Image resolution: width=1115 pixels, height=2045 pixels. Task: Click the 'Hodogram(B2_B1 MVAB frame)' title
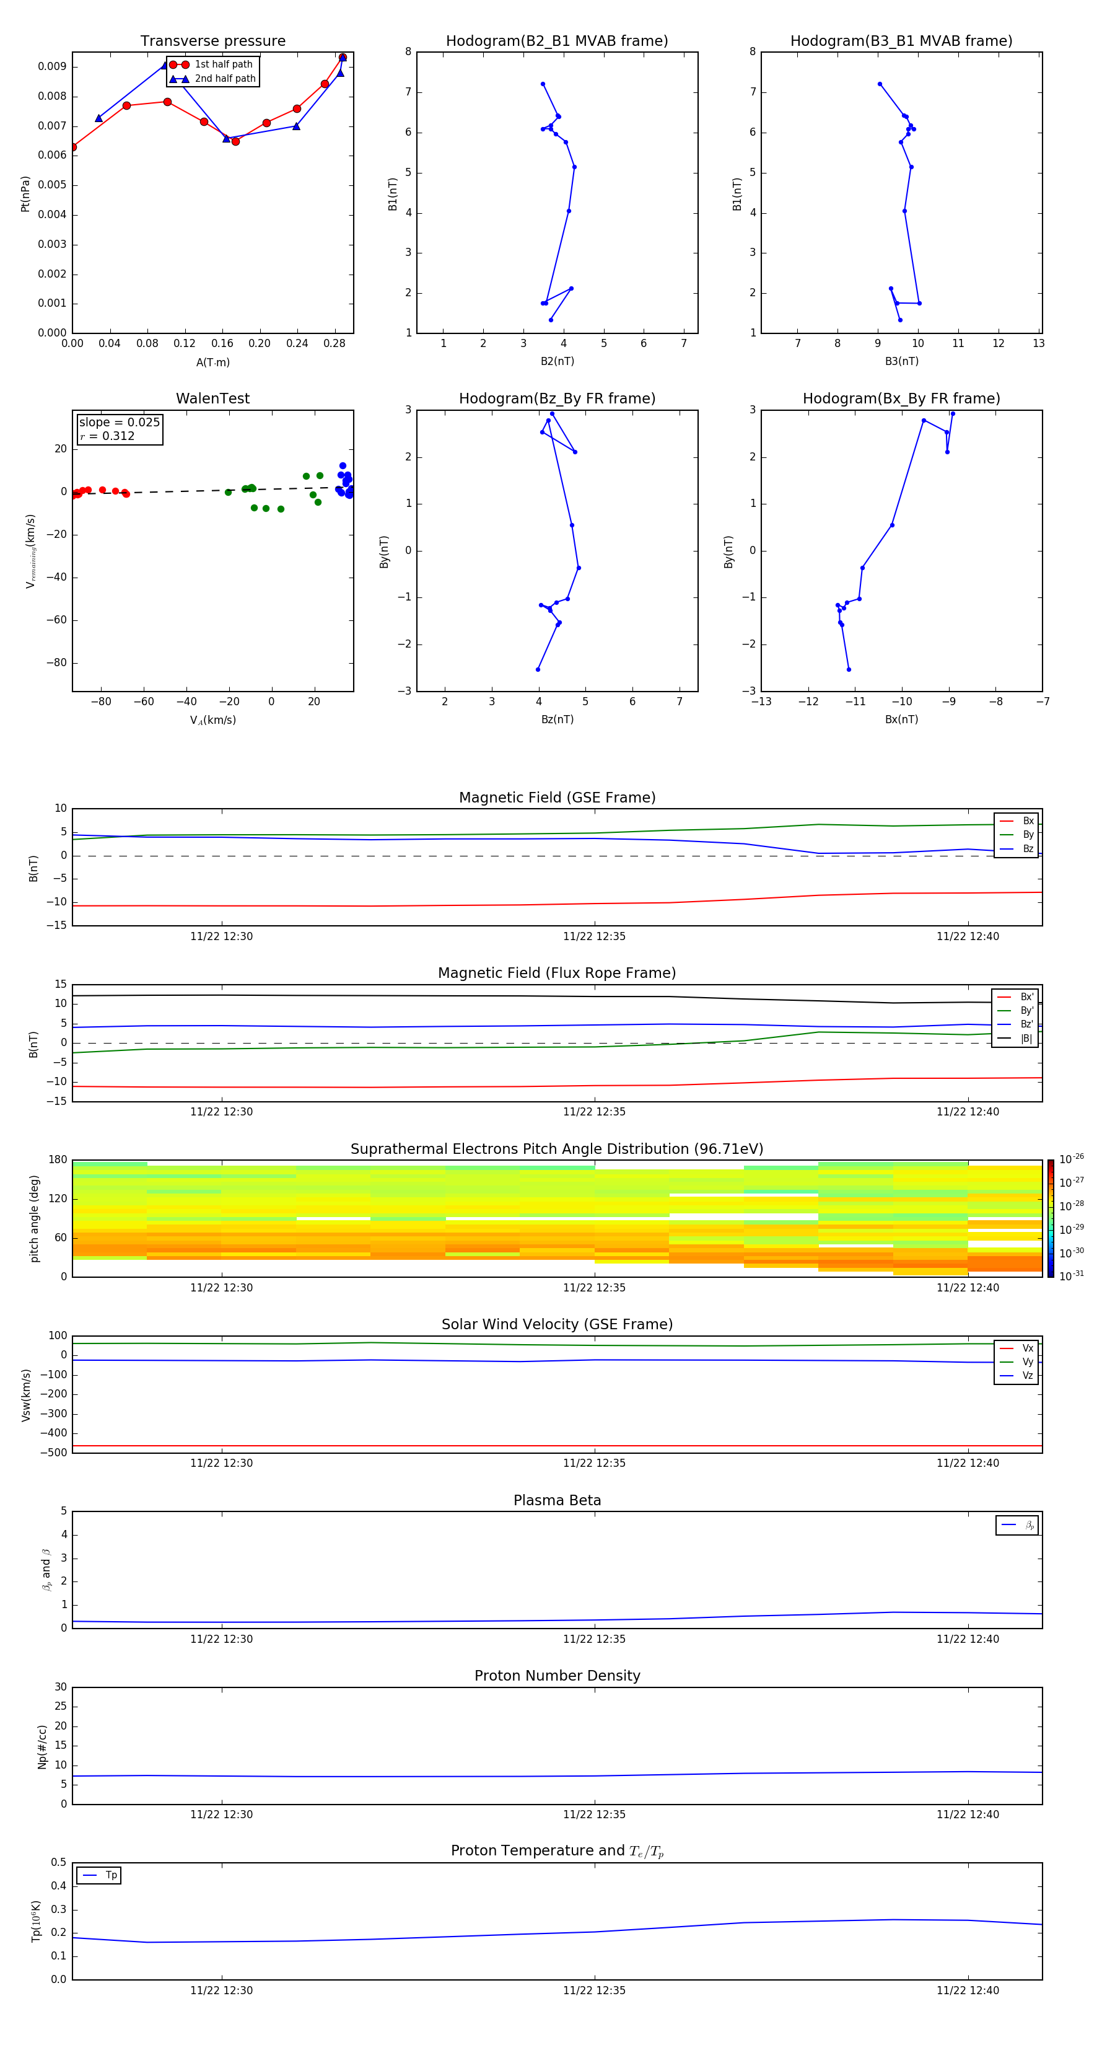click(557, 40)
